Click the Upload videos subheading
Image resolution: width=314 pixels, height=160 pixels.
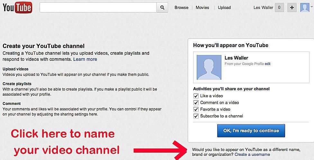[x=15, y=69]
